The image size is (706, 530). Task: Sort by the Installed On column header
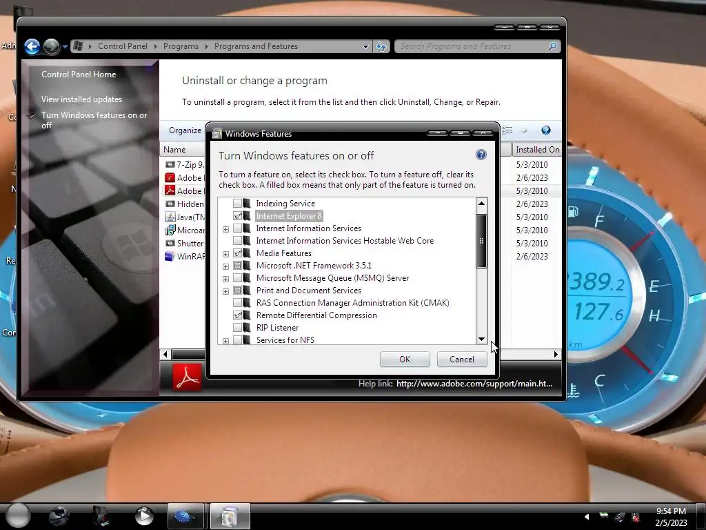(x=536, y=150)
